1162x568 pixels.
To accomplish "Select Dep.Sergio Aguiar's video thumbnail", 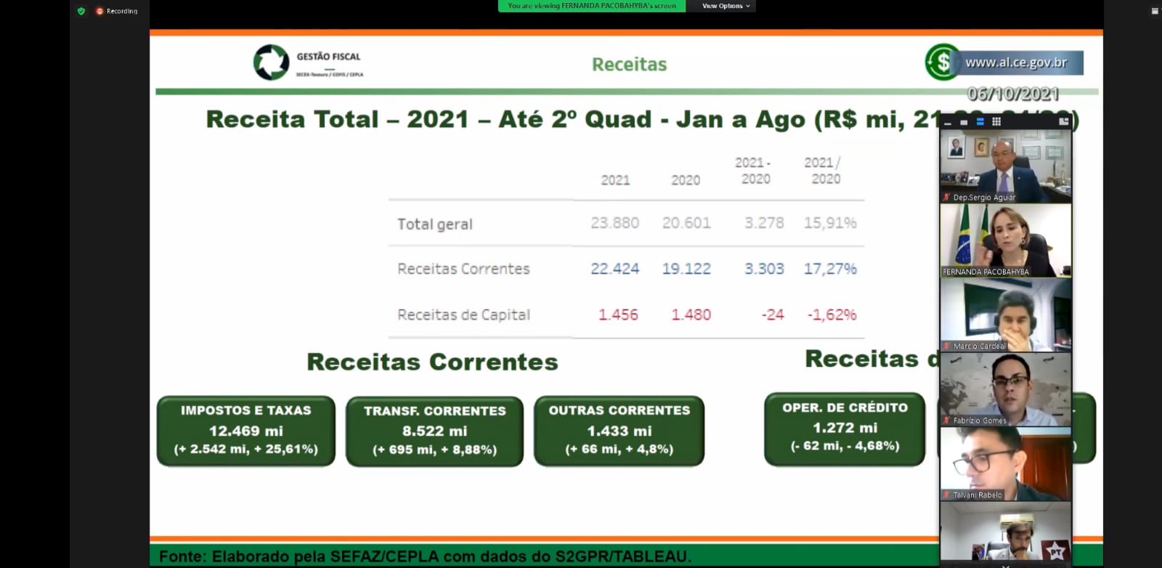I will click(x=1005, y=166).
